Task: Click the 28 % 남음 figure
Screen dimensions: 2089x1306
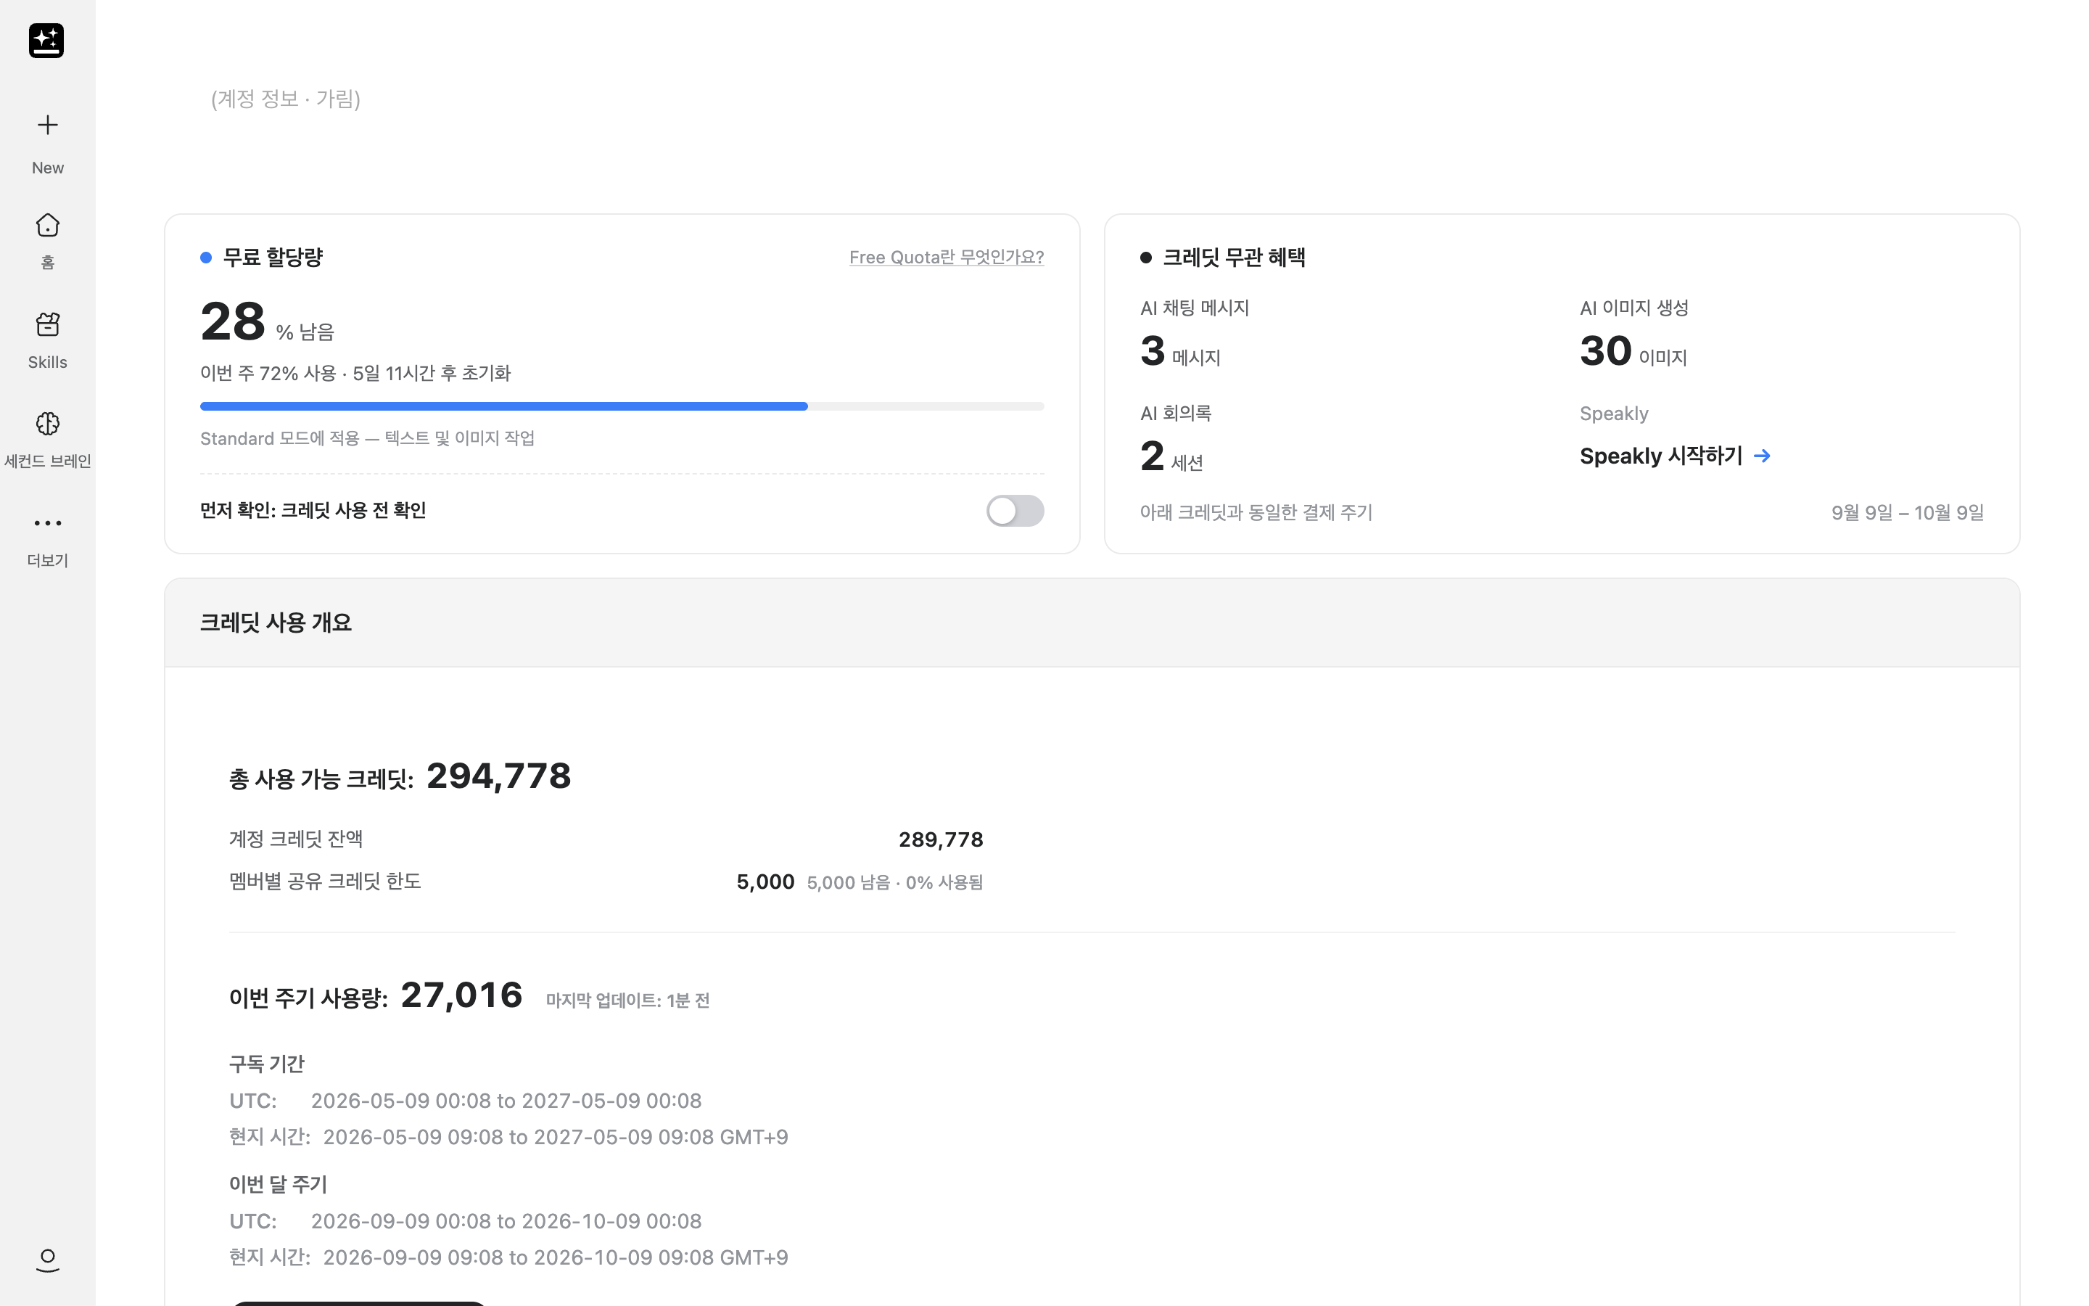Action: [267, 321]
